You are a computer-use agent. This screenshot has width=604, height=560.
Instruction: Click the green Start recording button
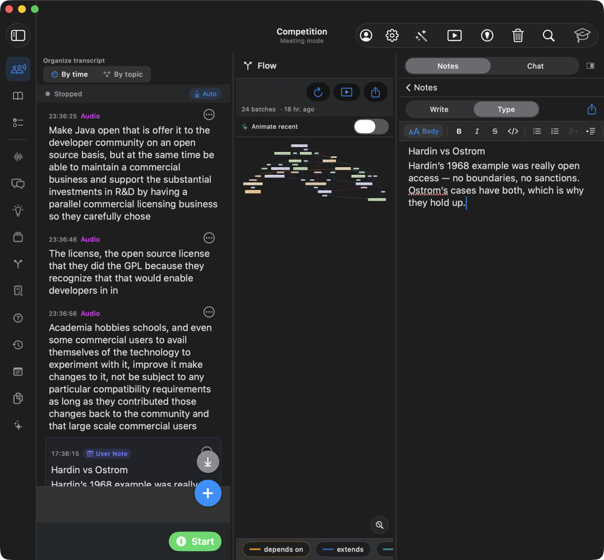pos(195,542)
